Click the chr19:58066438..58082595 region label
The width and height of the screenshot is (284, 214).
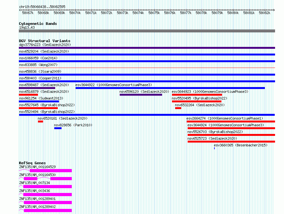42,7
